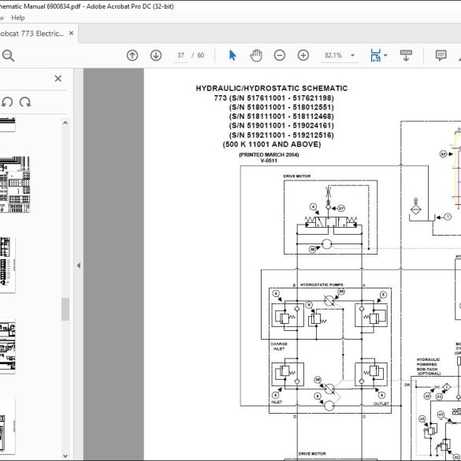Viewport: 461px width, 461px height.
Task: Zoom in with the plus button
Action: (303, 55)
